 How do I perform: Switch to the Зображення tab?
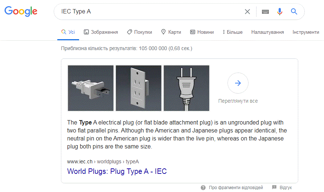[x=101, y=32]
